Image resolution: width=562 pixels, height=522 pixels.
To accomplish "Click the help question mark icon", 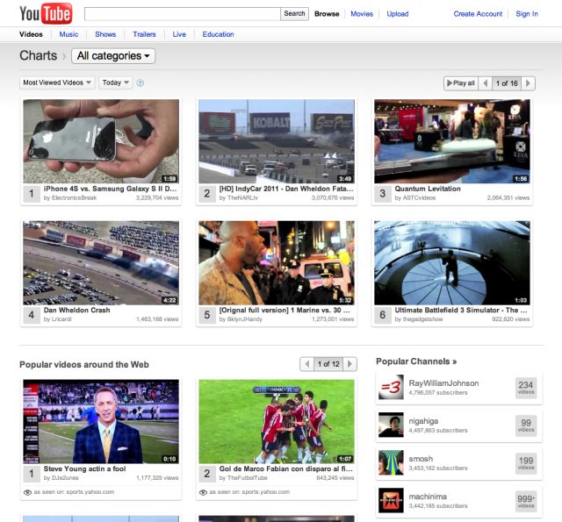I will (140, 82).
